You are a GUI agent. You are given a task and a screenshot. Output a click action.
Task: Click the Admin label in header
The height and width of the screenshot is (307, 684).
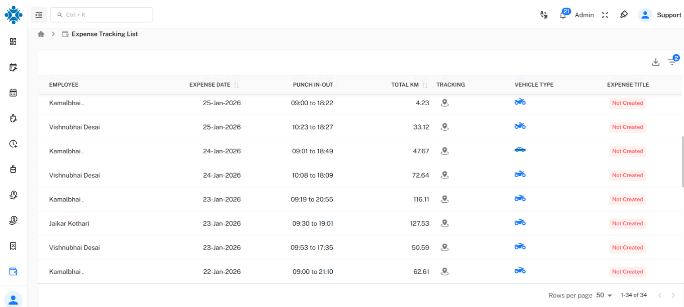(584, 15)
